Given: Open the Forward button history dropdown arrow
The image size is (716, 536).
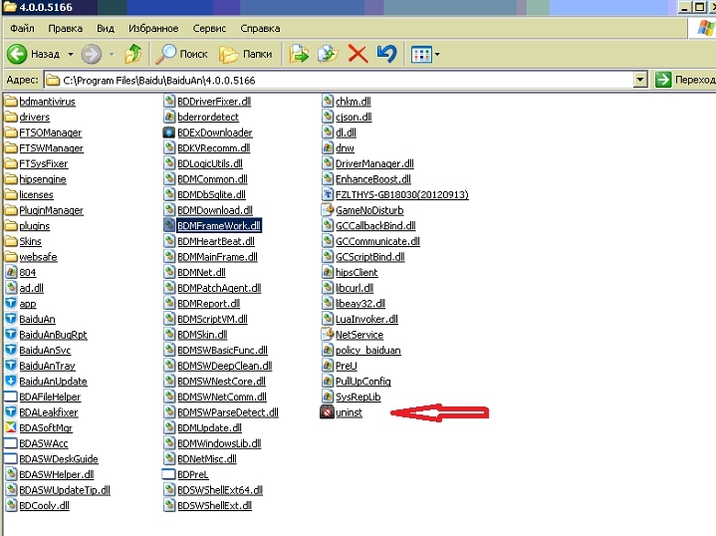Looking at the screenshot, I should [112, 55].
